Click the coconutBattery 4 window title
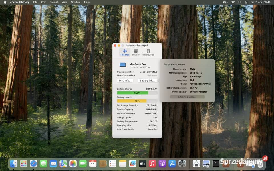The width and height of the screenshot is (274, 171). pos(137,46)
